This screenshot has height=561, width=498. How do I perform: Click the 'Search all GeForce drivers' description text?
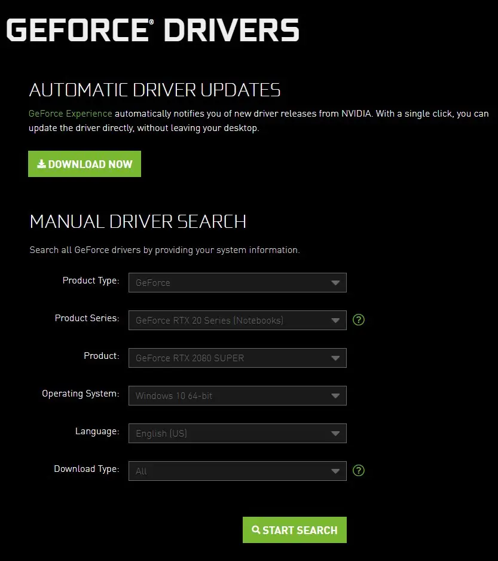click(164, 250)
